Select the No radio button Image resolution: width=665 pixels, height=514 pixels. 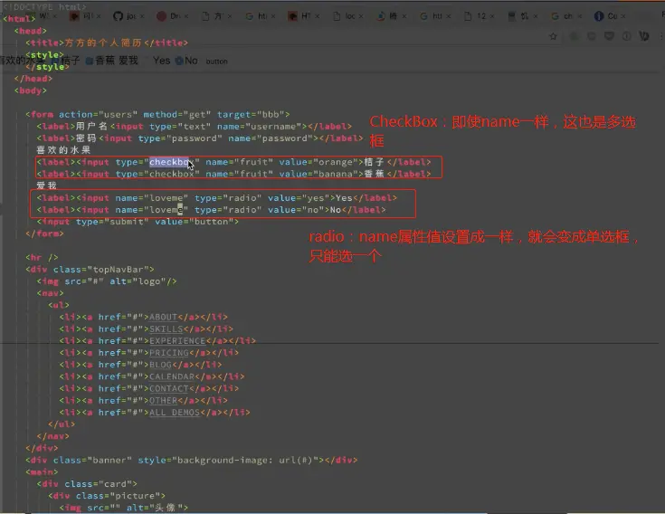coord(179,61)
